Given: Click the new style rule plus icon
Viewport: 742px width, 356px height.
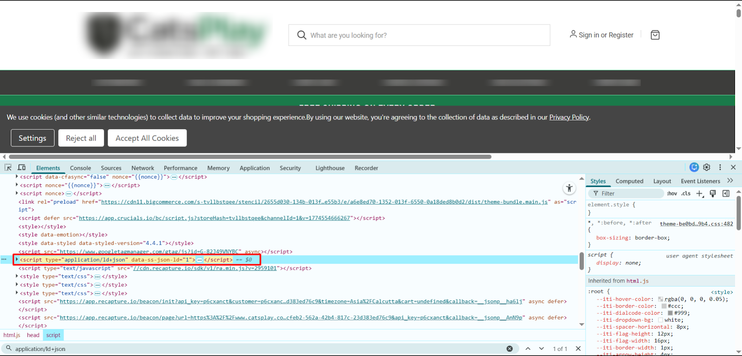Looking at the screenshot, I should 699,193.
